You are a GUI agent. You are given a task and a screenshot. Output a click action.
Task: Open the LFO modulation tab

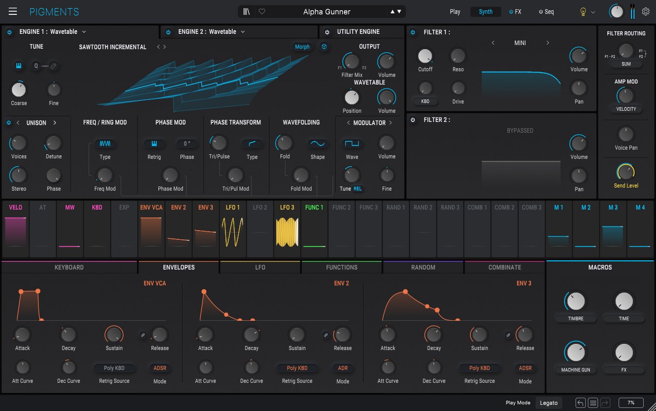pyautogui.click(x=260, y=267)
